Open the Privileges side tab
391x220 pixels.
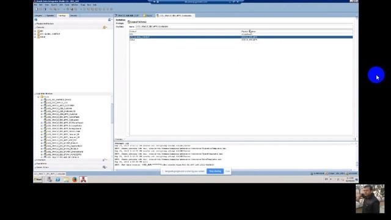click(x=120, y=23)
